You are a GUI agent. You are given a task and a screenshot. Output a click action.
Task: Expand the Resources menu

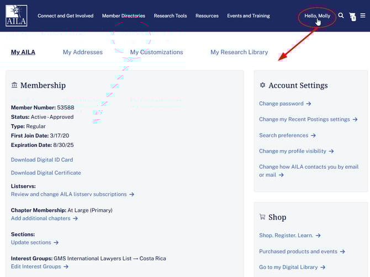coord(207,16)
